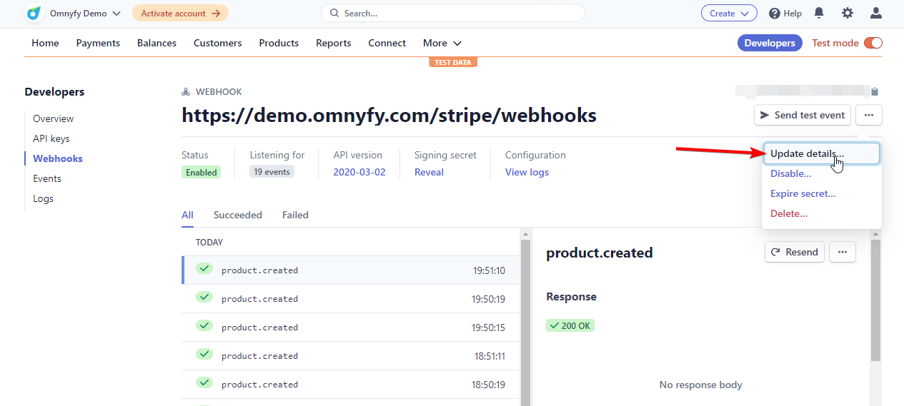Image resolution: width=904 pixels, height=406 pixels.
Task: Click the webhook overflow ellipsis button
Action: [x=869, y=115]
